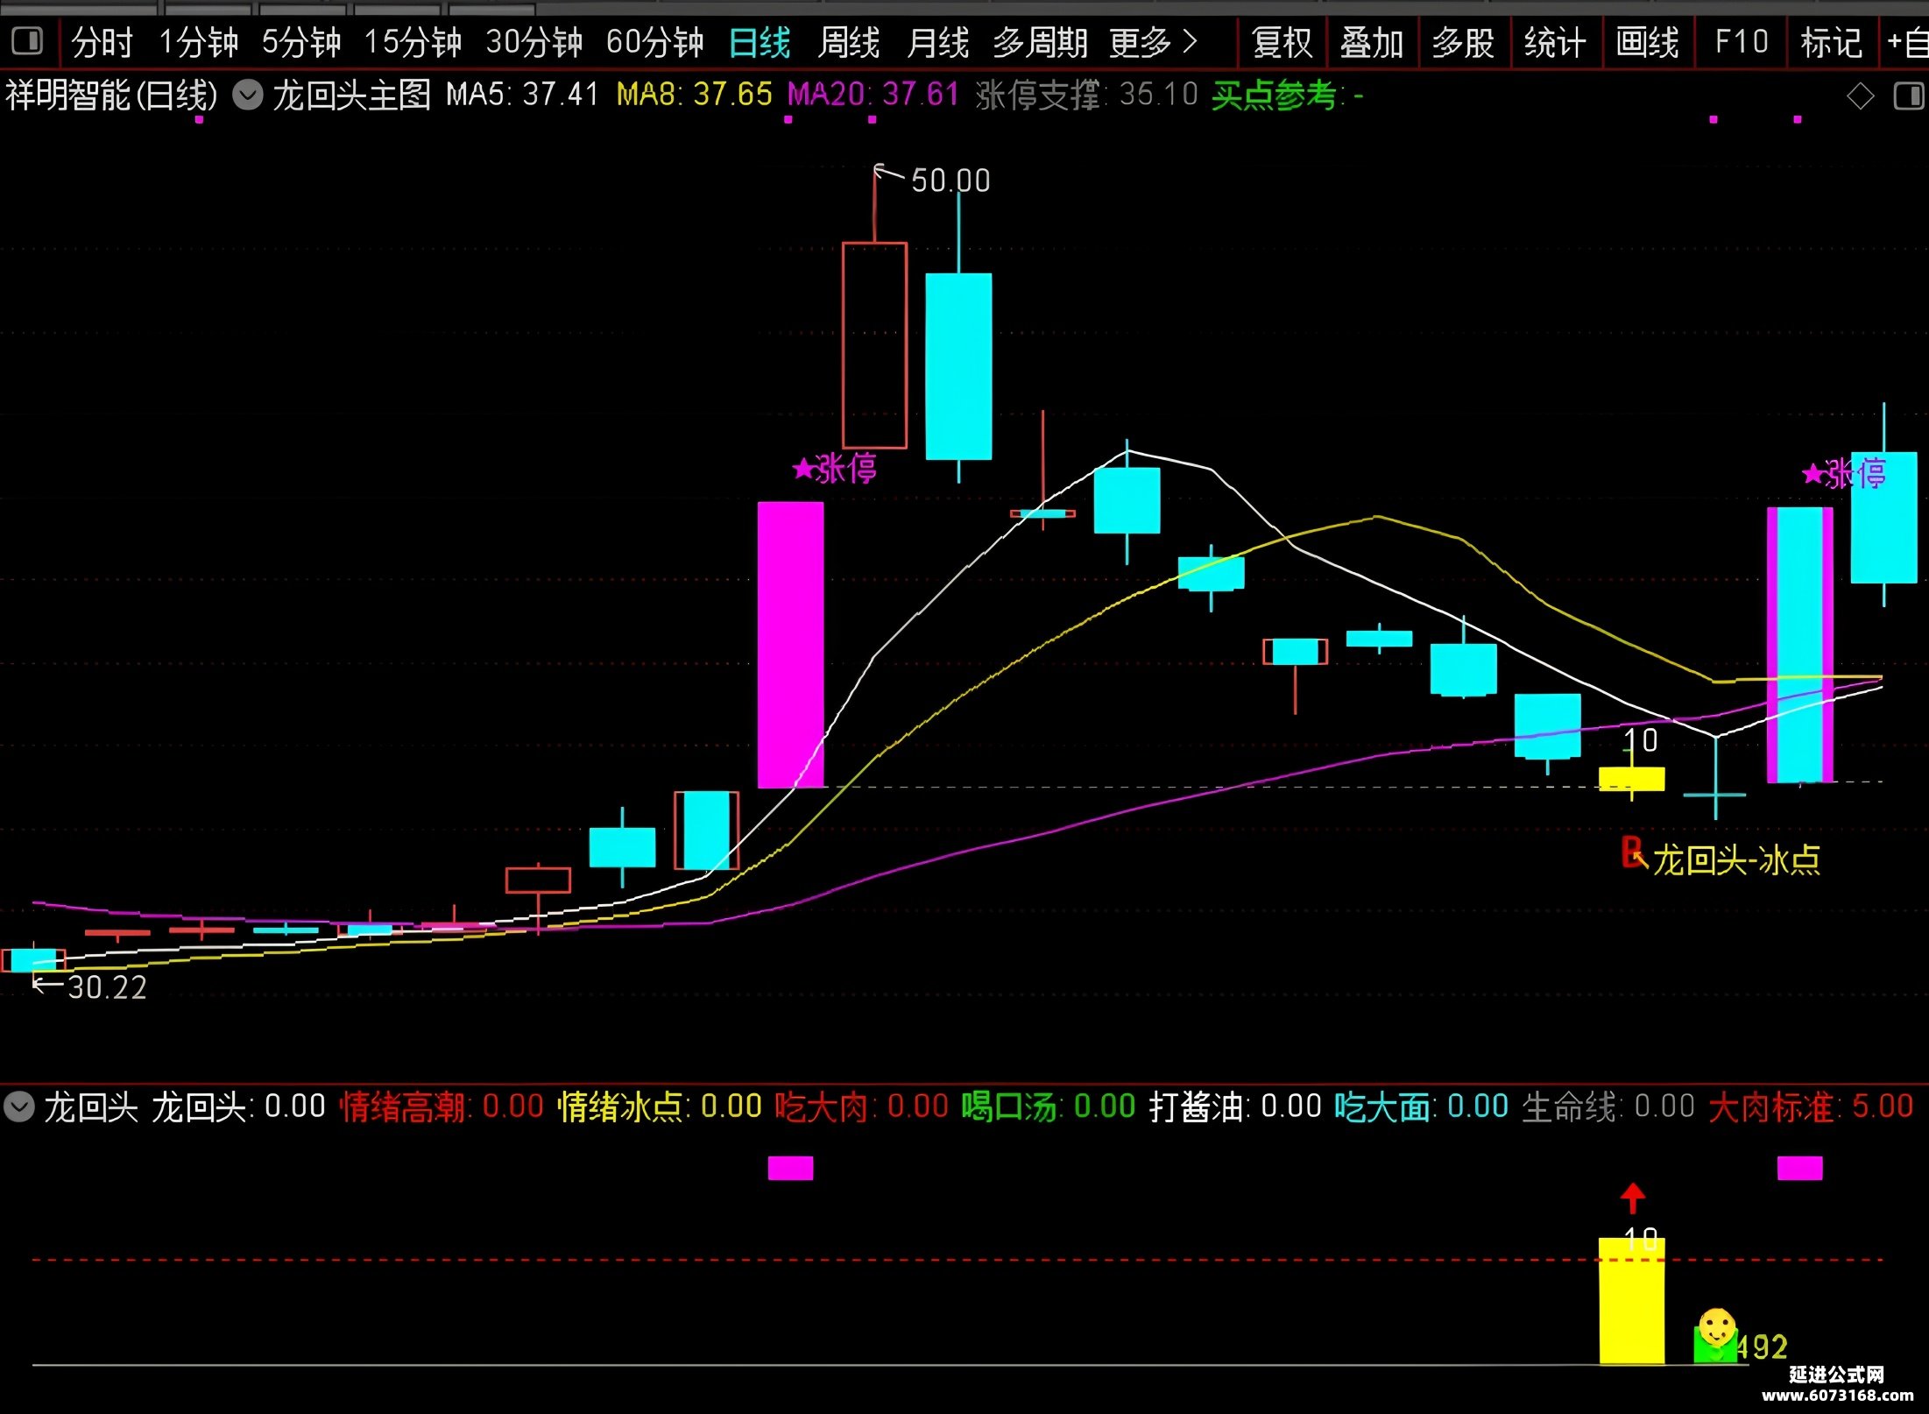Switch to 周线 weekly chart tab
Screen dimensions: 1929x1414
[849, 42]
